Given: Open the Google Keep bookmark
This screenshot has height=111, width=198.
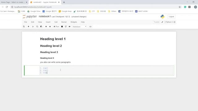Looking at the screenshot, I should tap(65, 11).
